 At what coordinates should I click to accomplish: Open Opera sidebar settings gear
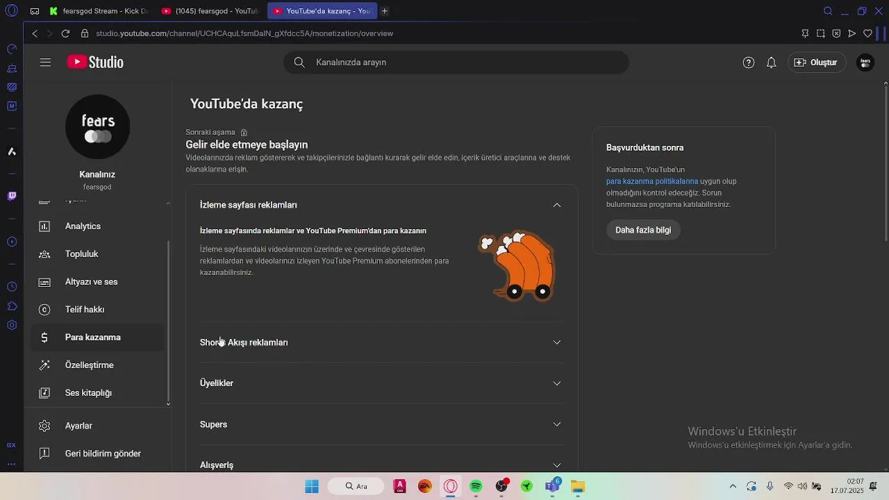(x=12, y=325)
